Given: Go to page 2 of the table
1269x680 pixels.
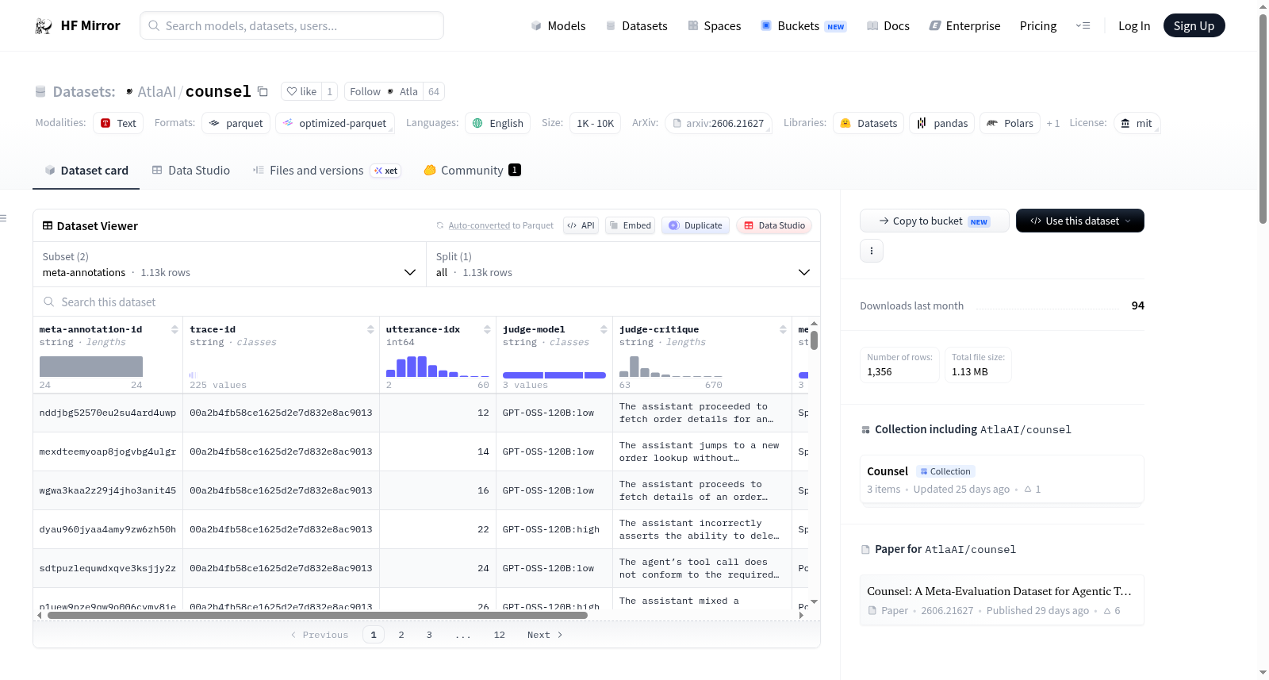Looking at the screenshot, I should (401, 635).
